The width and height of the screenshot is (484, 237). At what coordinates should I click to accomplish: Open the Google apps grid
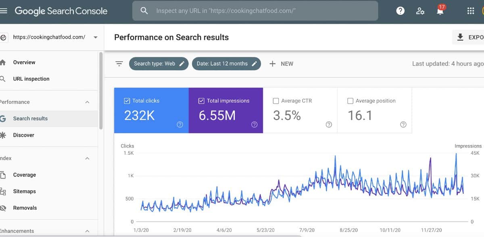pos(470,11)
